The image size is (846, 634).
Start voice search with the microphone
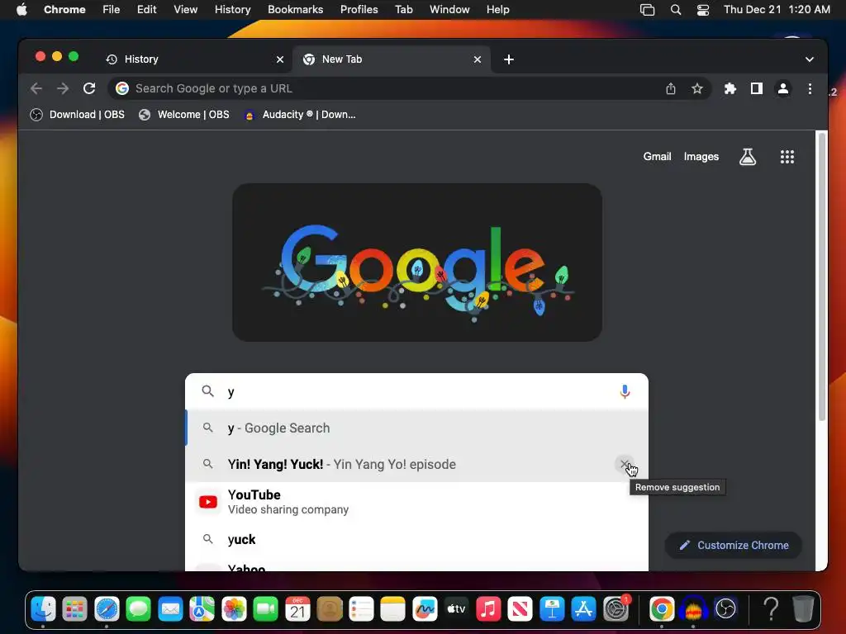coord(625,391)
